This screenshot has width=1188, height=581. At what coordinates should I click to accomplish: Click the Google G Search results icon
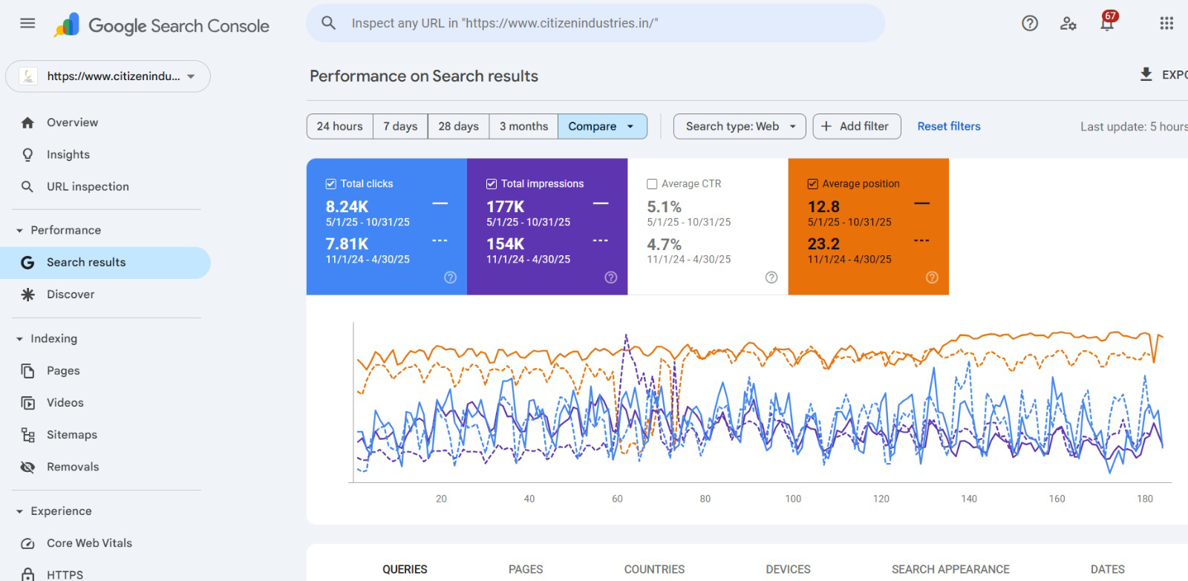(x=27, y=262)
